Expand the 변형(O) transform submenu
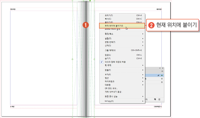Image resolution: width=200 pixels, height=118 pixels. (122, 39)
